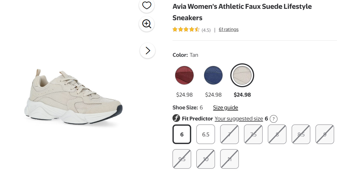Click the unavailable size 10 option

click(x=206, y=159)
